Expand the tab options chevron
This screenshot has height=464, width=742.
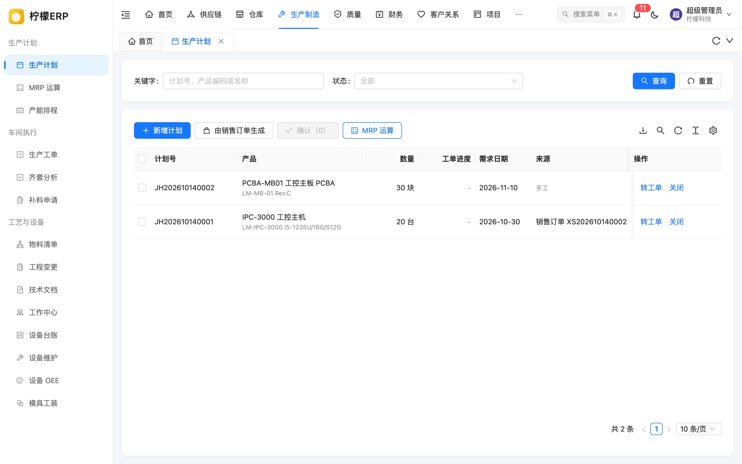pyautogui.click(x=730, y=41)
